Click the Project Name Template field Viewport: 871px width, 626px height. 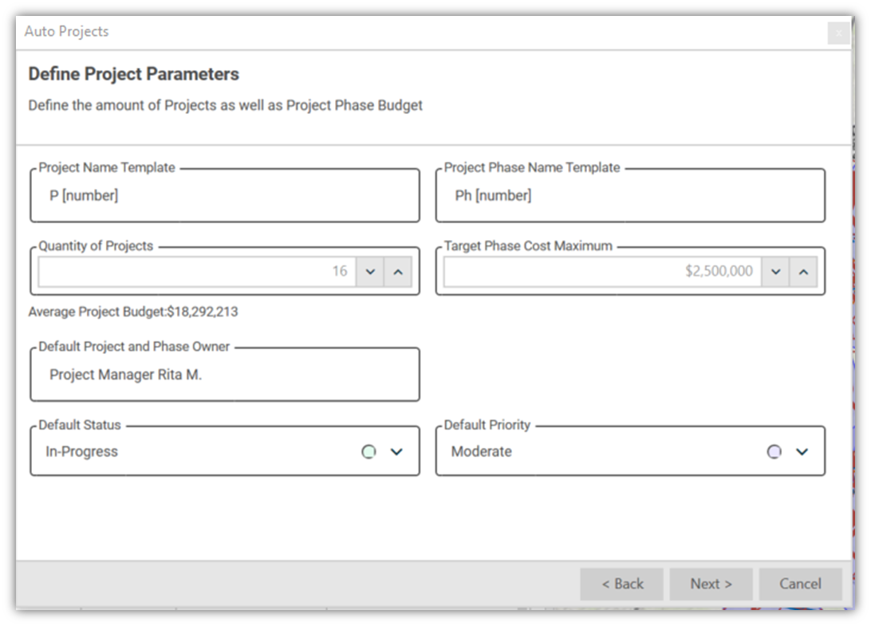pos(225,196)
